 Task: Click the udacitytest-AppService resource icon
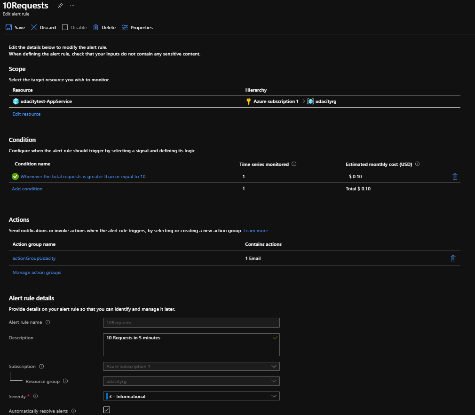click(16, 102)
